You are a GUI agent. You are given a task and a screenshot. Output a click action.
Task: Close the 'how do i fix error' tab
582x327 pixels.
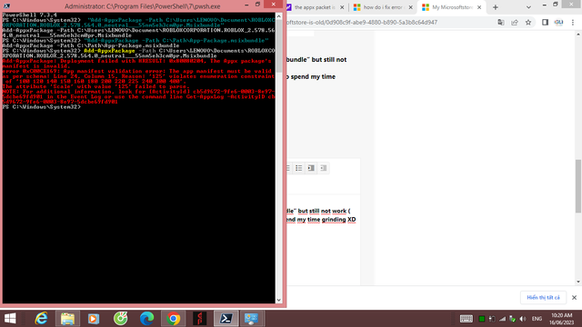410,7
